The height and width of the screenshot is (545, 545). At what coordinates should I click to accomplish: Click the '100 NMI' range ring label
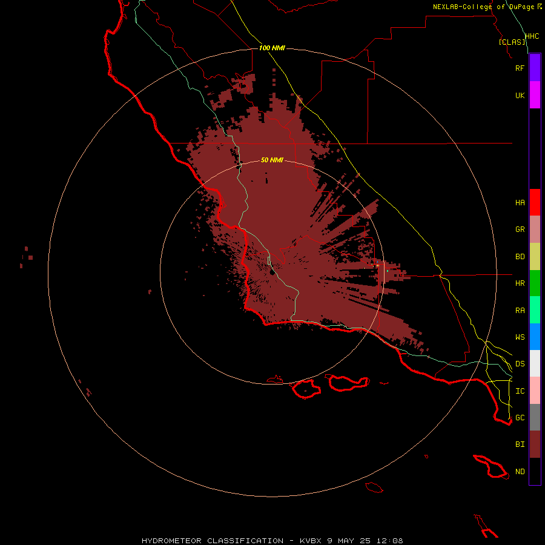click(272, 48)
